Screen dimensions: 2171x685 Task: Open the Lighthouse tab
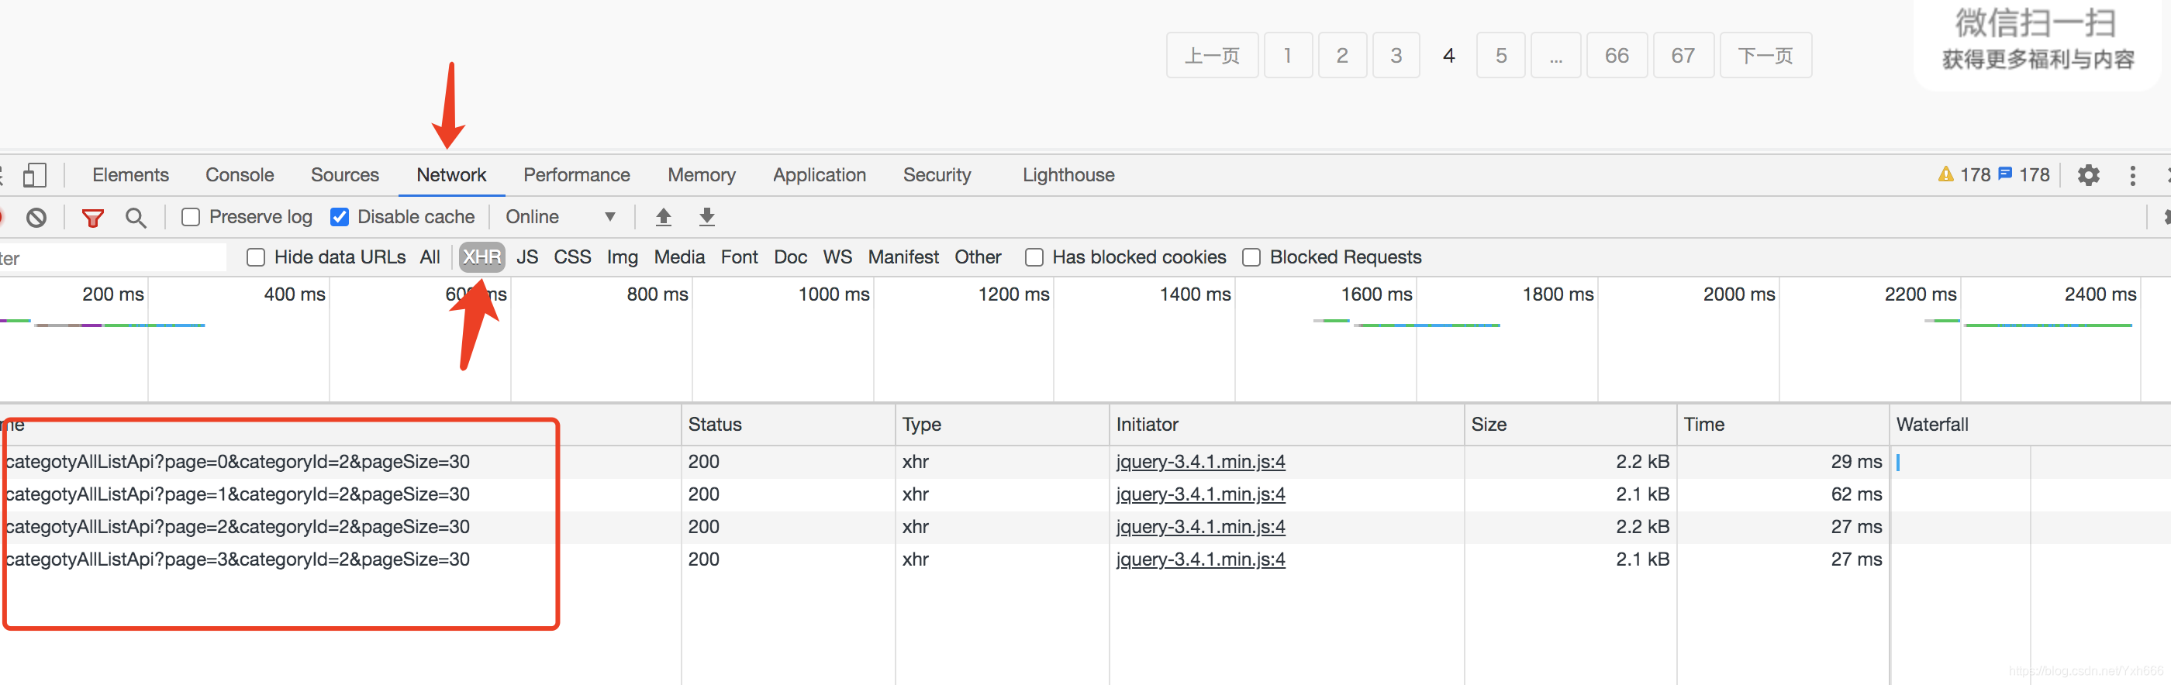[x=1068, y=174]
